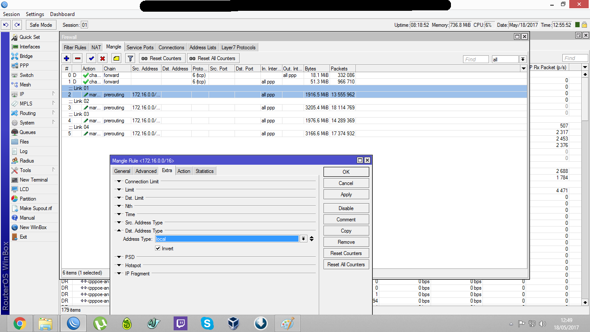This screenshot has width=590, height=332.
Task: Open Partition in the sidebar
Action: [28, 199]
